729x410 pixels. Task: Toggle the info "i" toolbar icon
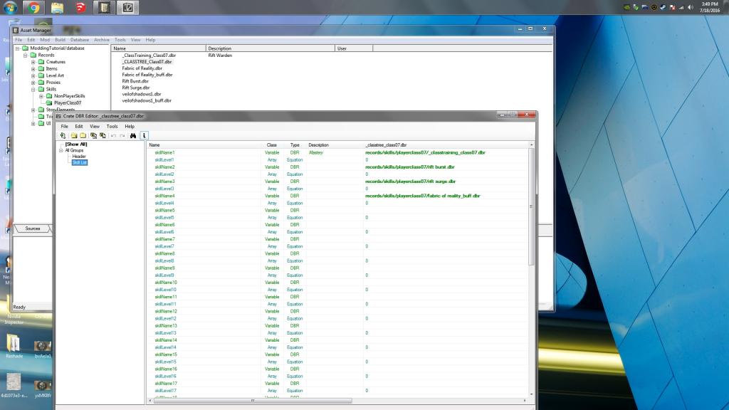(144, 135)
